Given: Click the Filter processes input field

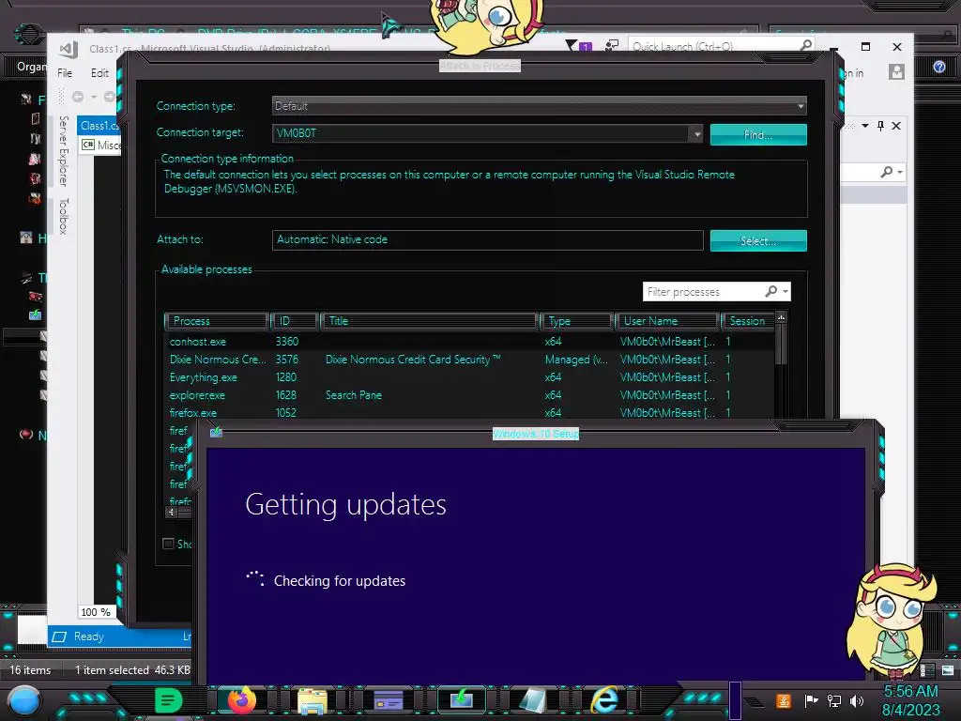Looking at the screenshot, I should tap(702, 292).
